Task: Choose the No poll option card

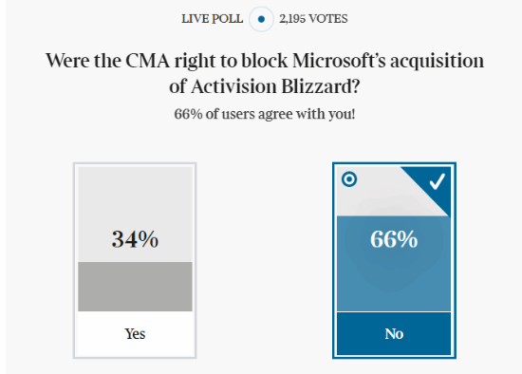Action: [394, 260]
